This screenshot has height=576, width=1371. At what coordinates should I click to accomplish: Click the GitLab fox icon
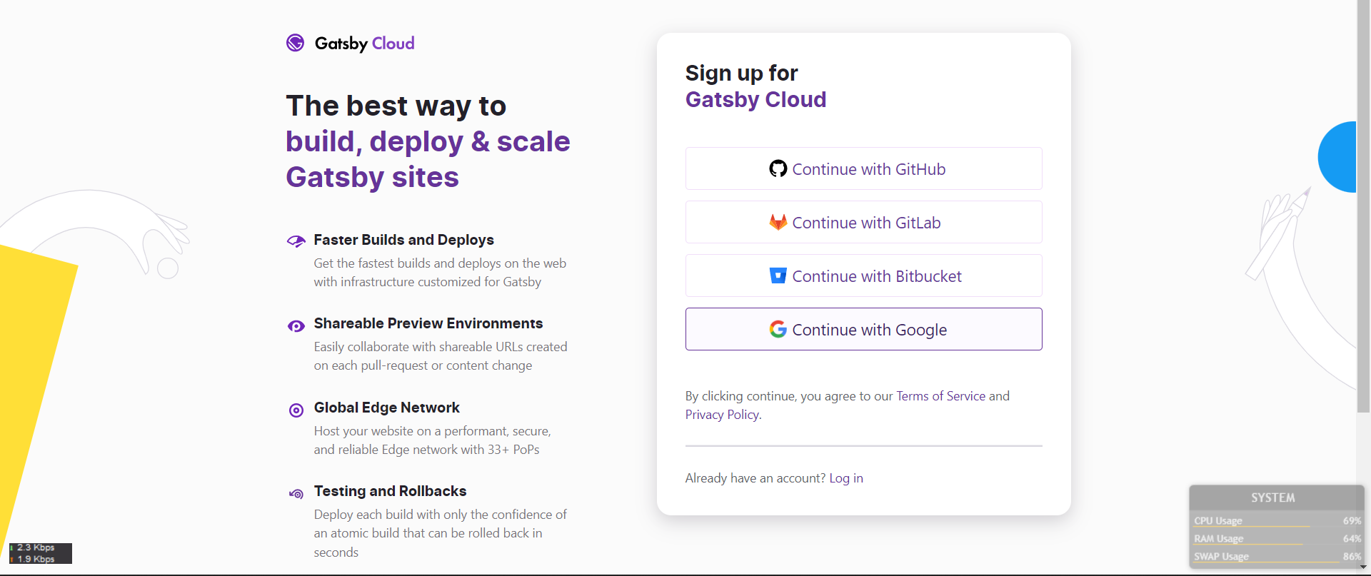[x=778, y=222]
